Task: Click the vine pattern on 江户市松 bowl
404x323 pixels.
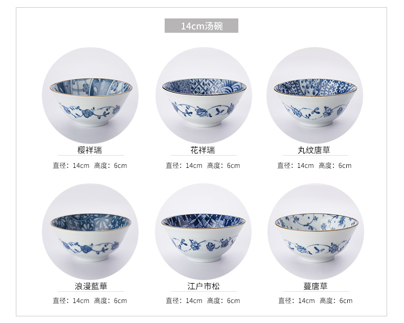Action: (203, 244)
